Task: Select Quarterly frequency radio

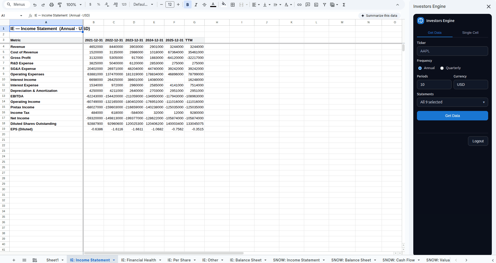Action: pos(442,68)
